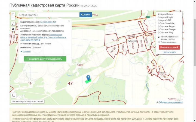Viewport: 196px width, 122px height.
Task: Click cadastral block label 501005
Action: click(x=133, y=46)
